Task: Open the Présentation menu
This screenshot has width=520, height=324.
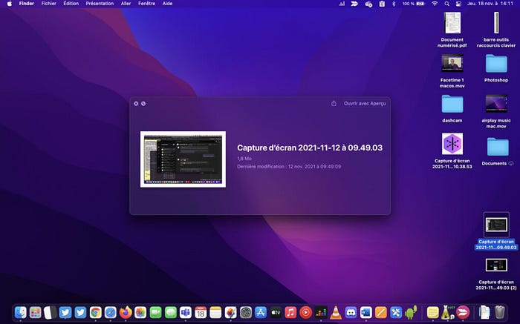Action: (100, 4)
